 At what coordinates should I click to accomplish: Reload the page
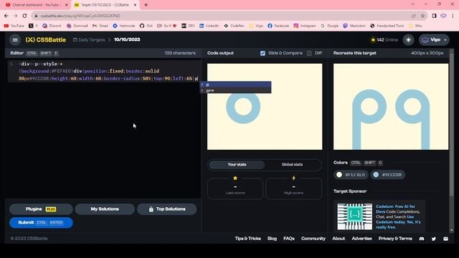pyautogui.click(x=25, y=16)
